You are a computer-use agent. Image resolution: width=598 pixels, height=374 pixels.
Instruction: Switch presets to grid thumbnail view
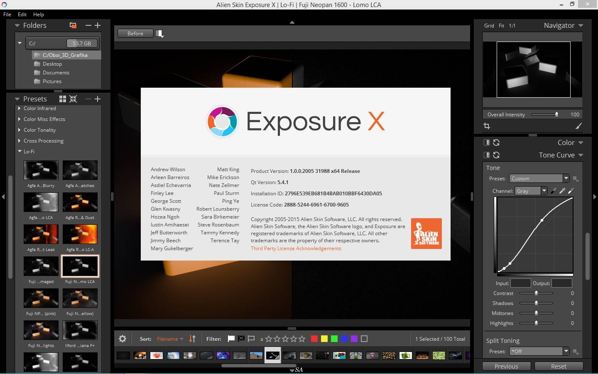click(63, 99)
